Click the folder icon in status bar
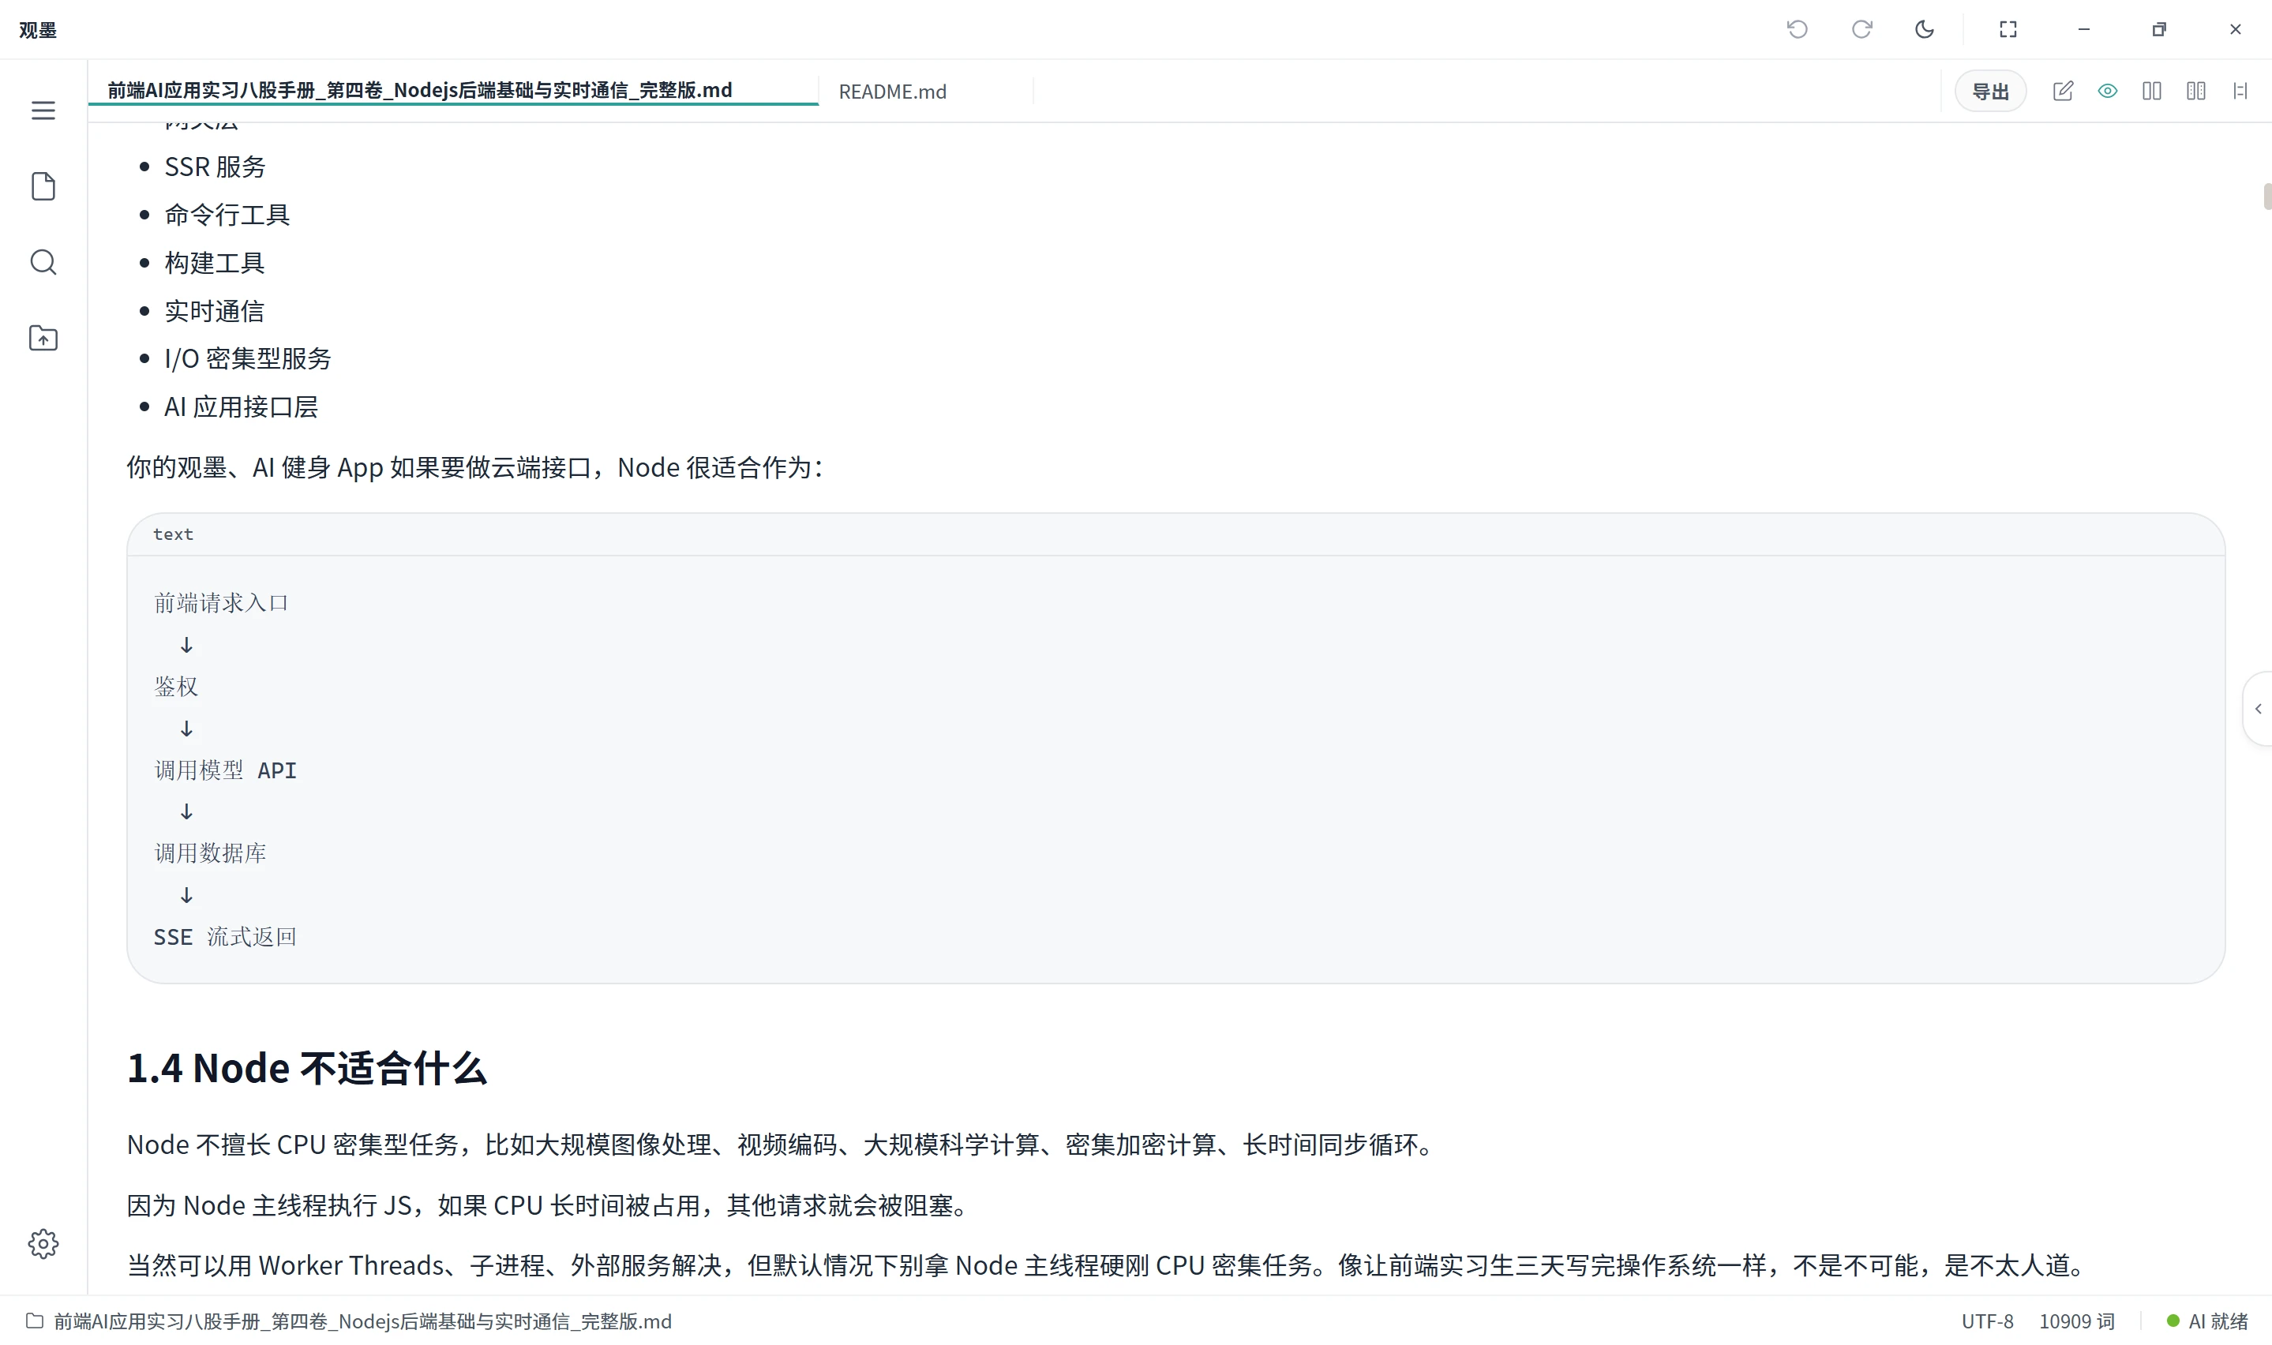The image size is (2272, 1345). coord(35,1321)
